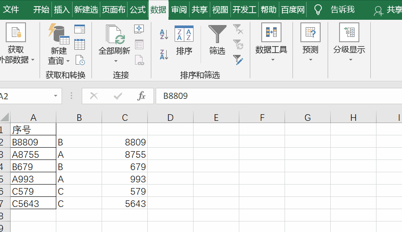Select cell containing A993
This screenshot has width=402, height=232.
[x=33, y=179]
